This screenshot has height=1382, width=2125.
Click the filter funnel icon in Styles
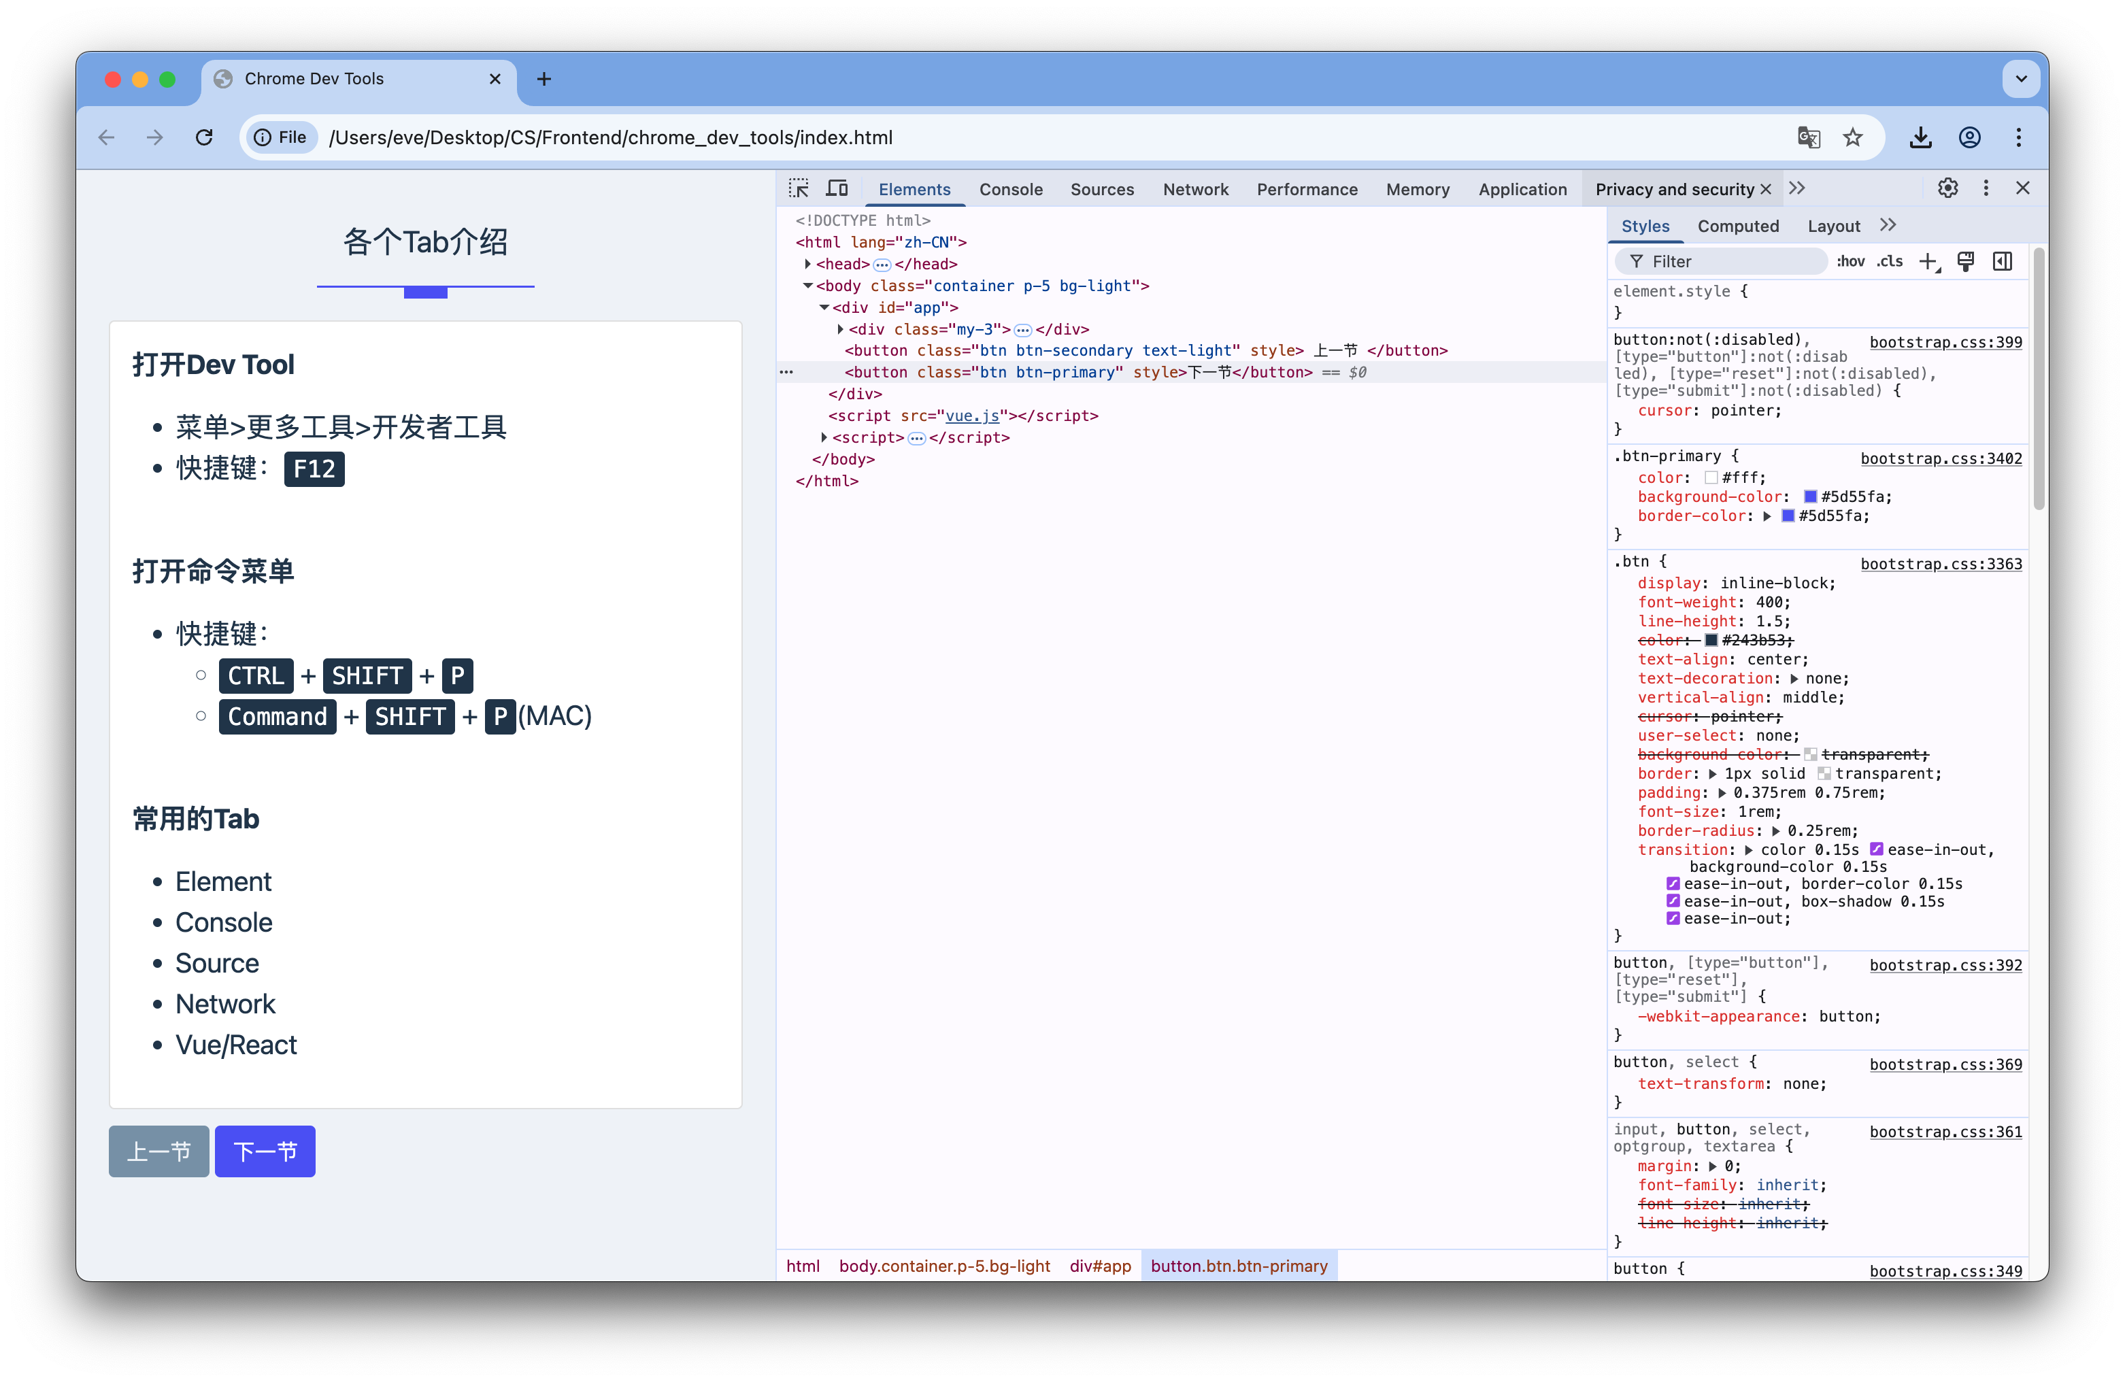(1639, 260)
